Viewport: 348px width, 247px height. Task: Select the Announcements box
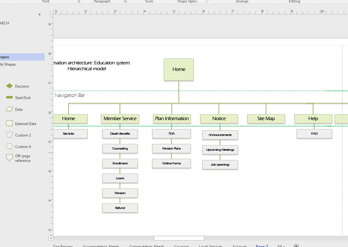220,135
